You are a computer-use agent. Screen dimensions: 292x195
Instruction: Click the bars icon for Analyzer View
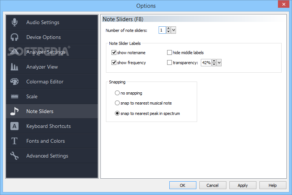(14, 67)
